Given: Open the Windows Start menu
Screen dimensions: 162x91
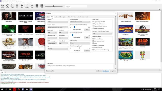Looking at the screenshot, I should [x=2, y=89].
